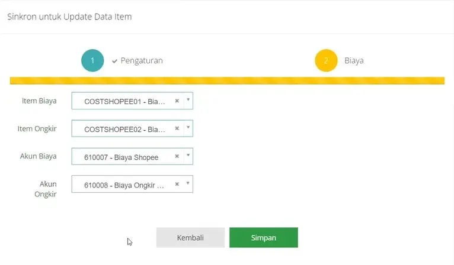Viewport: 454px width, 265px height.
Task: Click the Item Ongkir label
Action: point(37,128)
